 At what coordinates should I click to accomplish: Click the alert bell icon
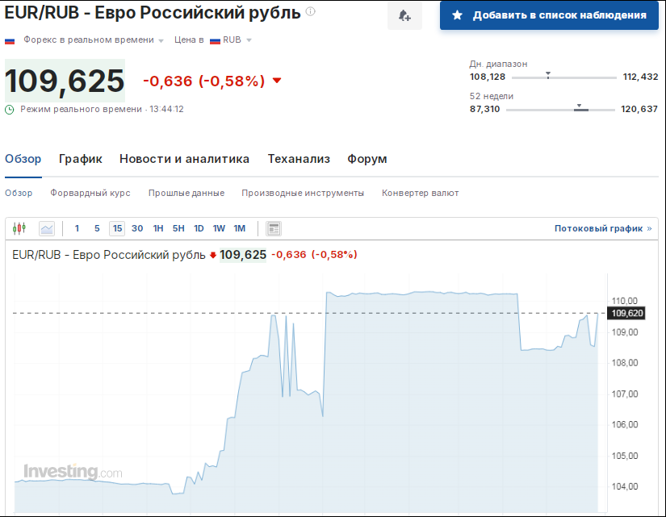coord(404,15)
